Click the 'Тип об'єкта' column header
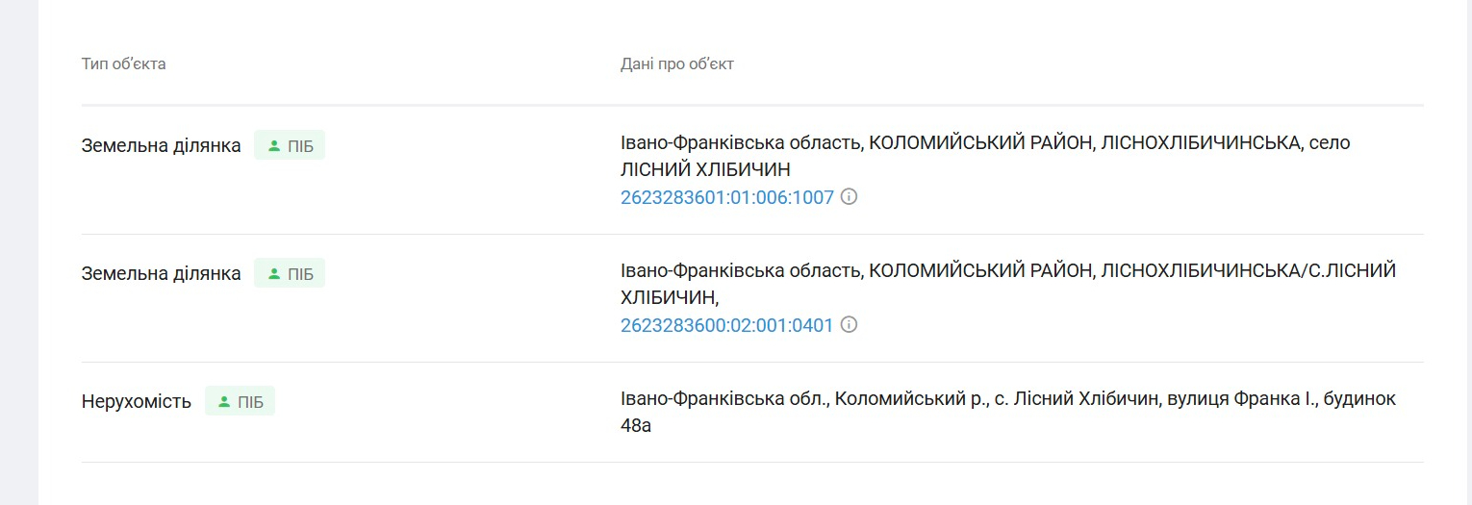The width and height of the screenshot is (1472, 505). [x=124, y=64]
